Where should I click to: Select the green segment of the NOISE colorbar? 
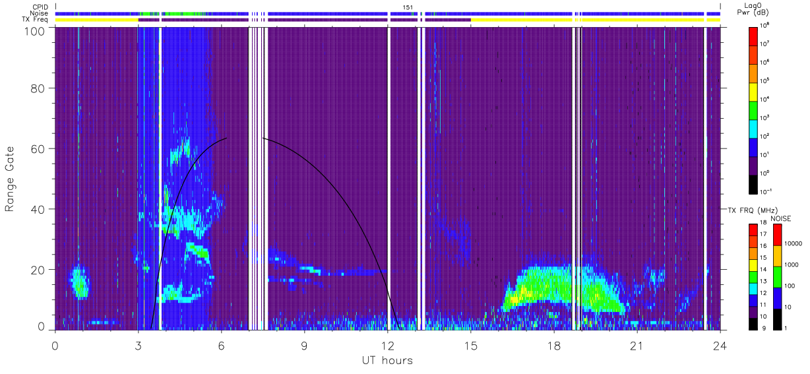coord(778,276)
